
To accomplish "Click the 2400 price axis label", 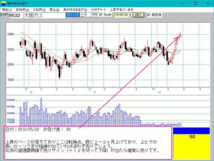I will 10,34.
